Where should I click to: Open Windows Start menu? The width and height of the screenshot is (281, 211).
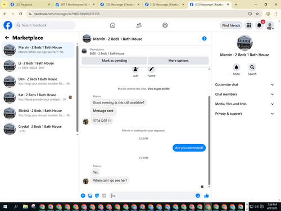point(5,206)
